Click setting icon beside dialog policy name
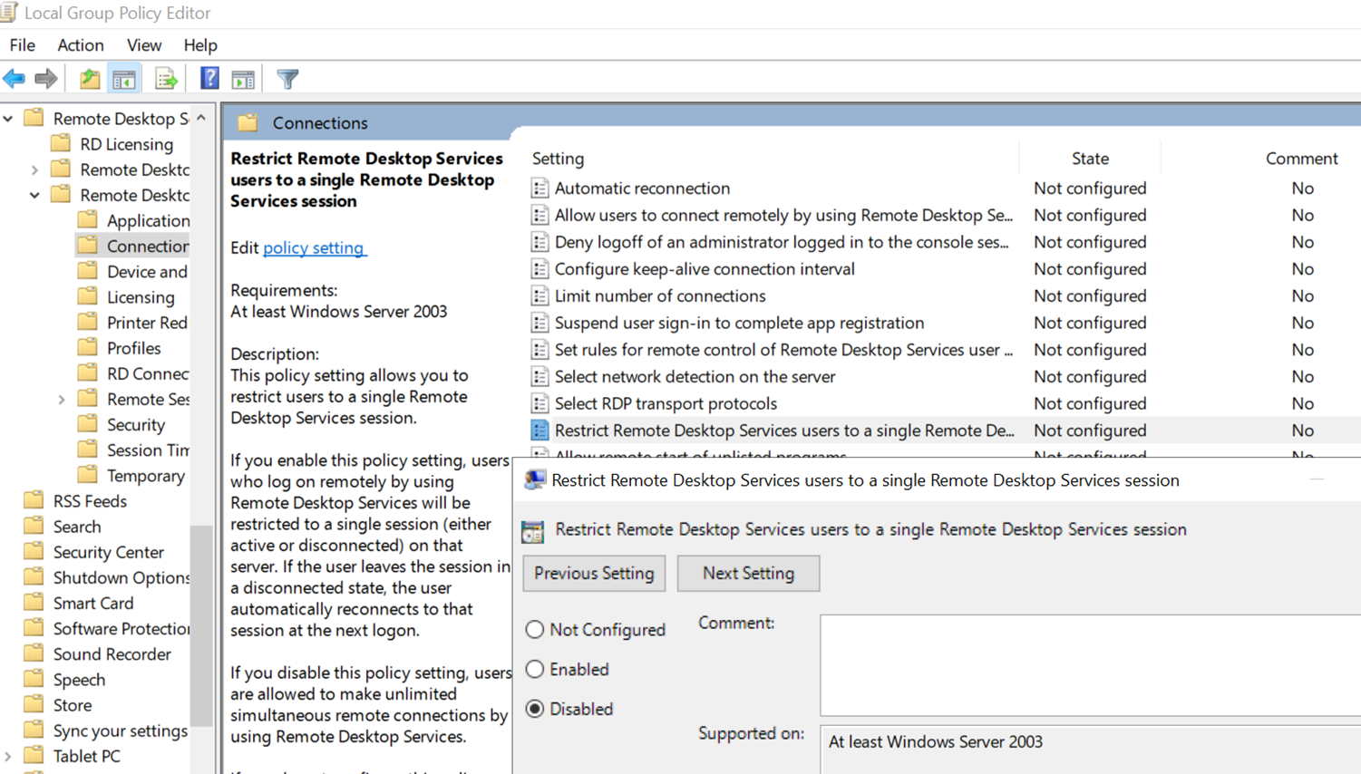 coord(533,531)
